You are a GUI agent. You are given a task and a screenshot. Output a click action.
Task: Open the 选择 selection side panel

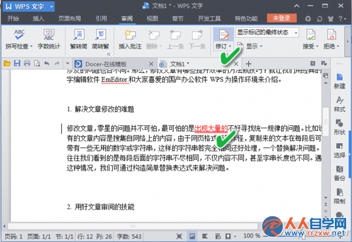tap(340, 150)
